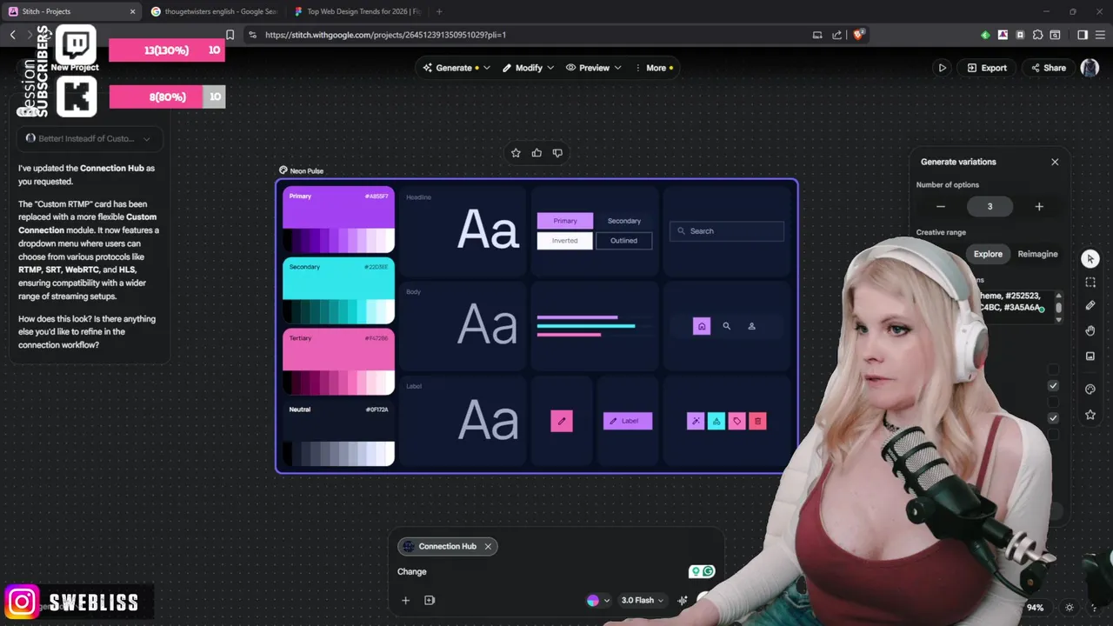1113x626 pixels.
Task: Click the search icon in navigation preview
Action: 726,326
